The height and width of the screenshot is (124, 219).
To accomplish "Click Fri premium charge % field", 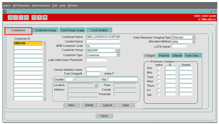I will tap(170, 90).
